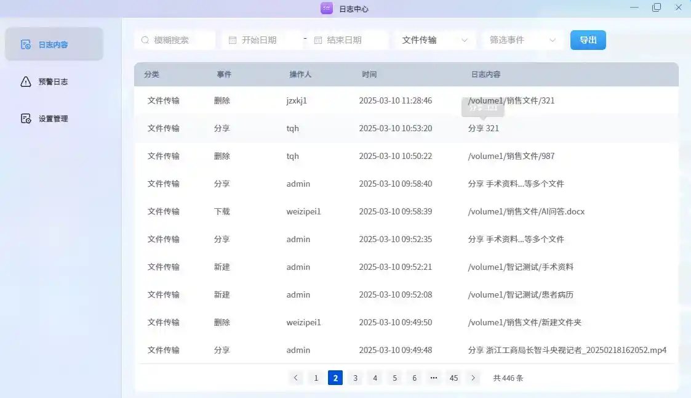Click the pagination ellipsis to jump pages
Viewport: 691px width, 398px height.
coord(434,378)
